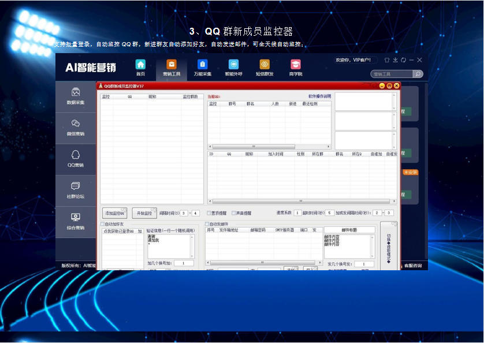Open 综合营销 in the sidebar
This screenshot has width=484, height=343.
click(x=76, y=222)
